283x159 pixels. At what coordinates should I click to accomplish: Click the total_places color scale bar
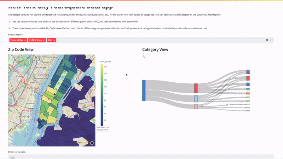tap(102, 95)
